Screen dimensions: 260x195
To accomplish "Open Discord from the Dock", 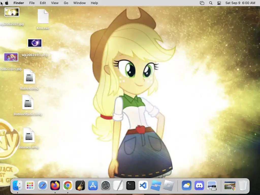I will 199,185.
